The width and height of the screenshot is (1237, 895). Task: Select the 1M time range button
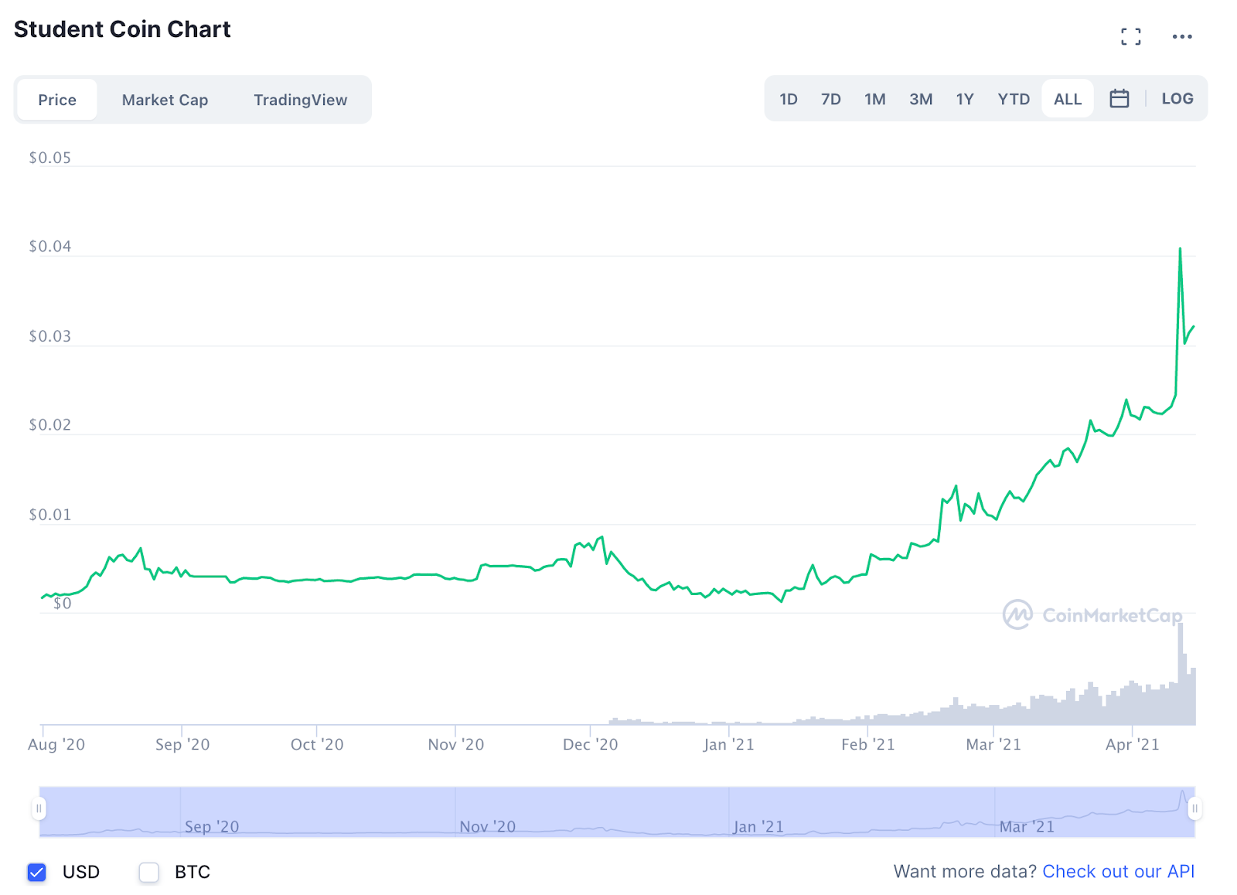click(x=875, y=99)
